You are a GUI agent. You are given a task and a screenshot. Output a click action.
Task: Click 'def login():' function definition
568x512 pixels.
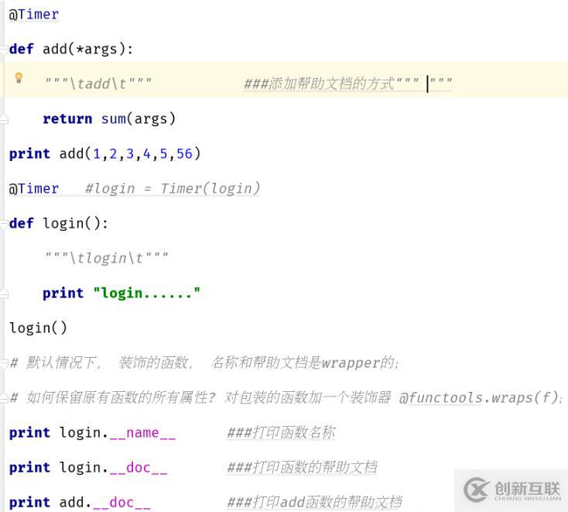[58, 223]
